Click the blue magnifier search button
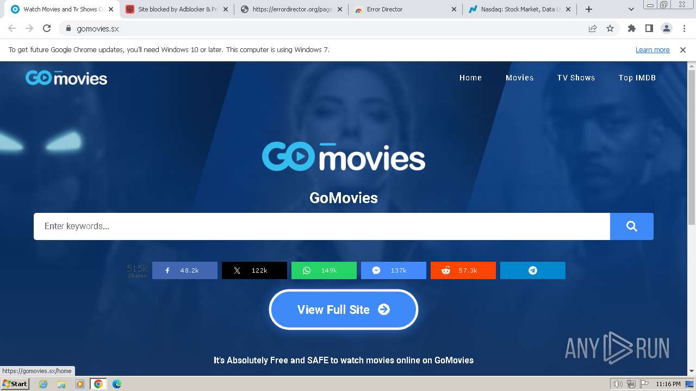This screenshot has width=696, height=391. point(632,226)
